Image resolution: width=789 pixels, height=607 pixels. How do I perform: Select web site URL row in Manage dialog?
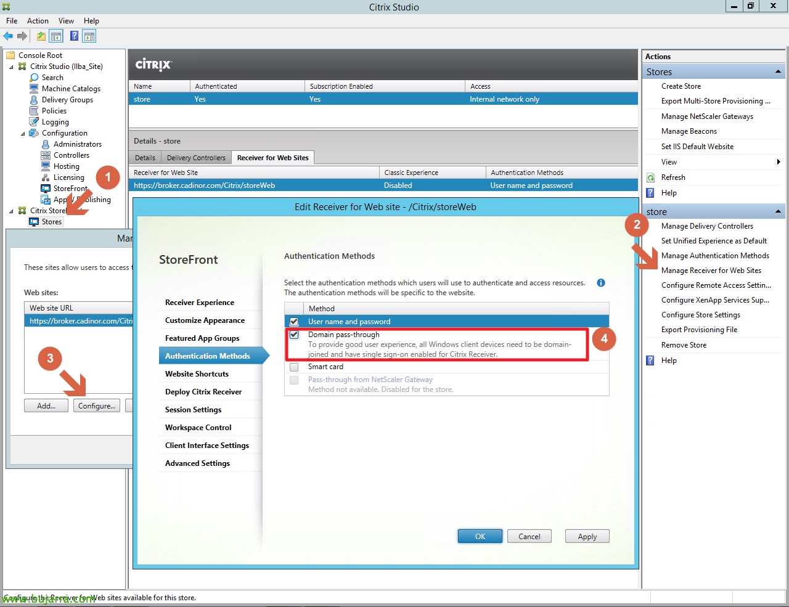[79, 321]
